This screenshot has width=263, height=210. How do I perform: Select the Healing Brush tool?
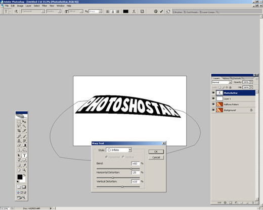pos(19,136)
